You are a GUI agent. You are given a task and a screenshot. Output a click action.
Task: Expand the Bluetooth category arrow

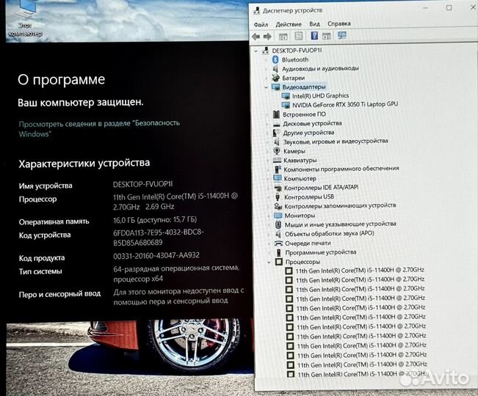click(x=266, y=60)
